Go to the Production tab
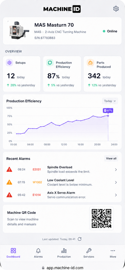Viewport: 125px width, 270px height. [64, 253]
